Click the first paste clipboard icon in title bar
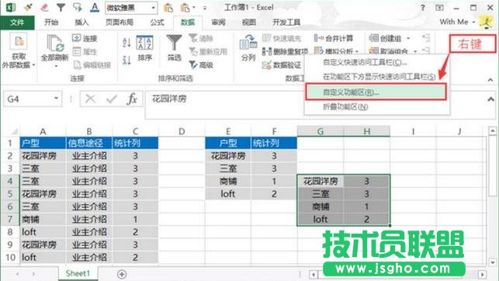 click(168, 7)
